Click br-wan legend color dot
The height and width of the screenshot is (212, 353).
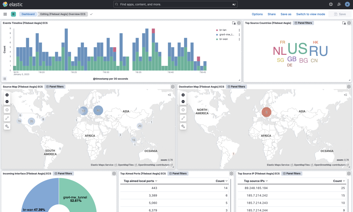[217, 39]
